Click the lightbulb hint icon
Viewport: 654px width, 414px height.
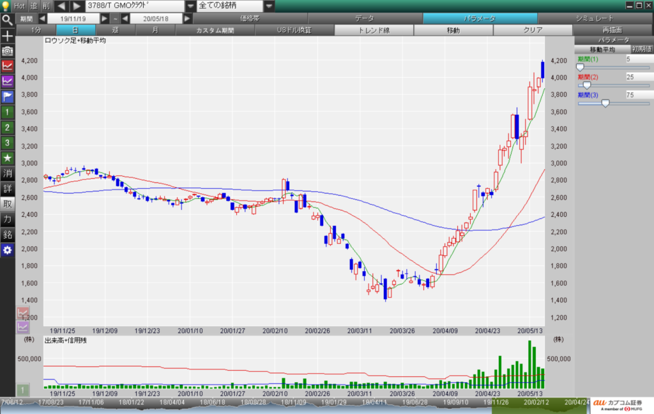point(6,6)
